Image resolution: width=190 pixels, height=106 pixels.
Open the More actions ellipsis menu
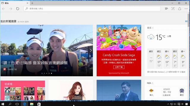186,9
